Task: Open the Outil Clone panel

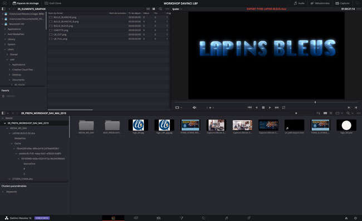Action: coord(53,3)
